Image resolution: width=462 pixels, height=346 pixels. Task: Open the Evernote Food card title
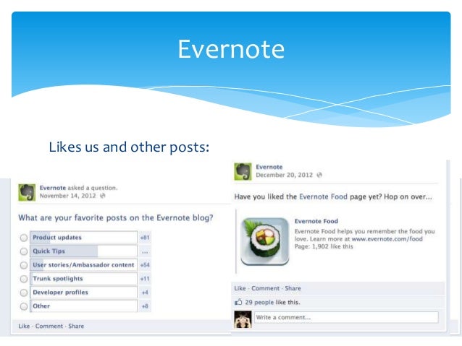tap(316, 221)
